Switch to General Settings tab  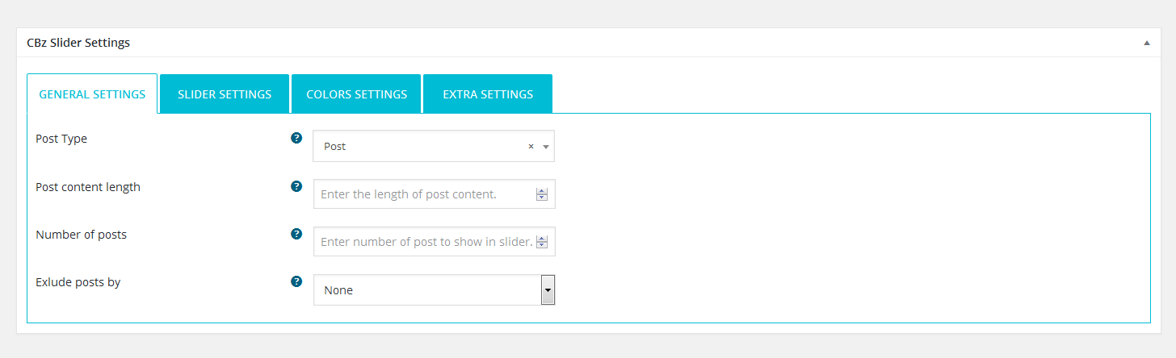(x=92, y=94)
